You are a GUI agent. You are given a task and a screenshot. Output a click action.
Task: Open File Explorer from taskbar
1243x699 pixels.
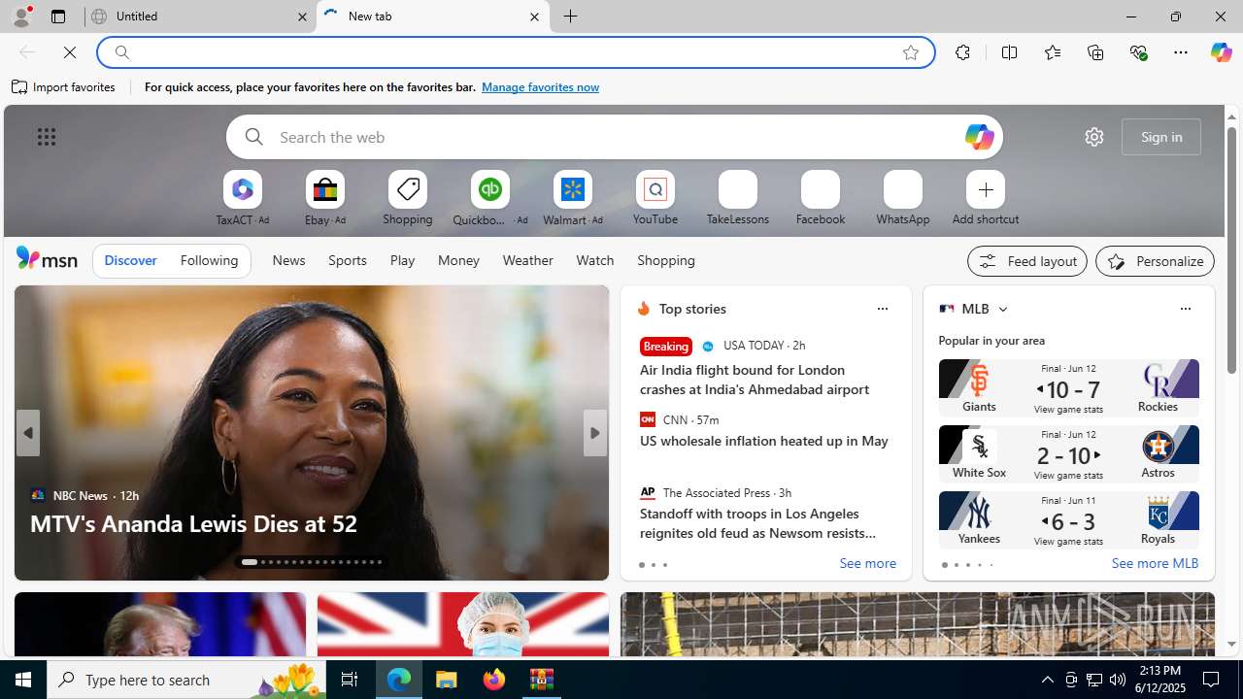click(x=447, y=680)
